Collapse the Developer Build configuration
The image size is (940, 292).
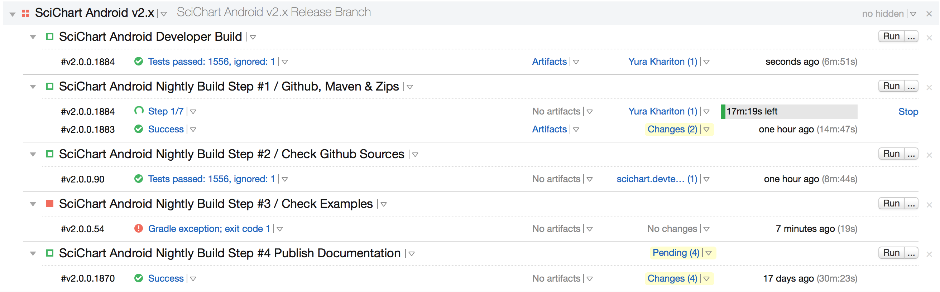click(33, 37)
